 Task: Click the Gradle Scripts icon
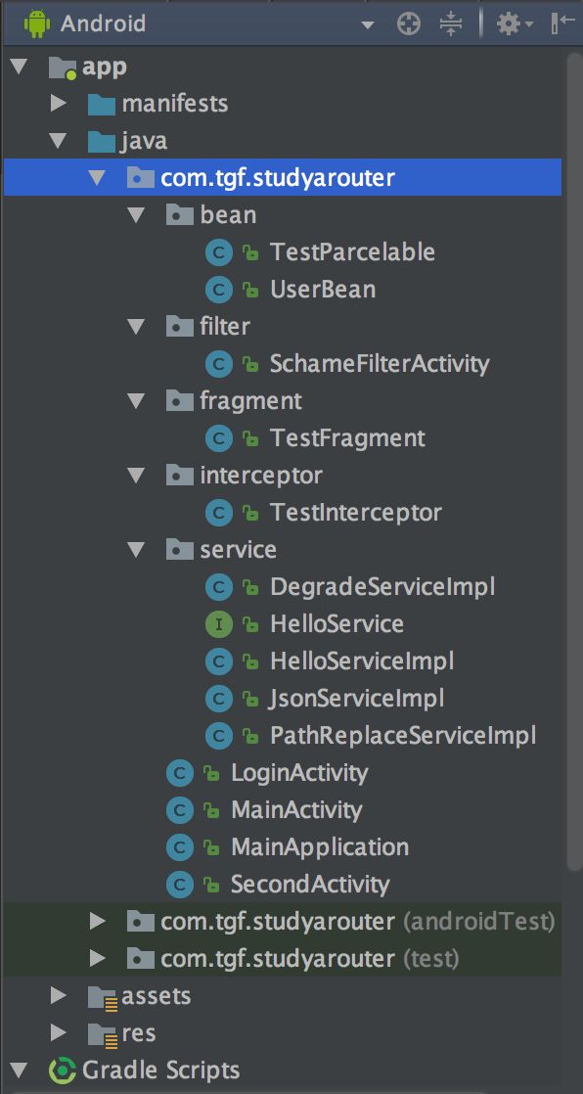pos(63,1071)
